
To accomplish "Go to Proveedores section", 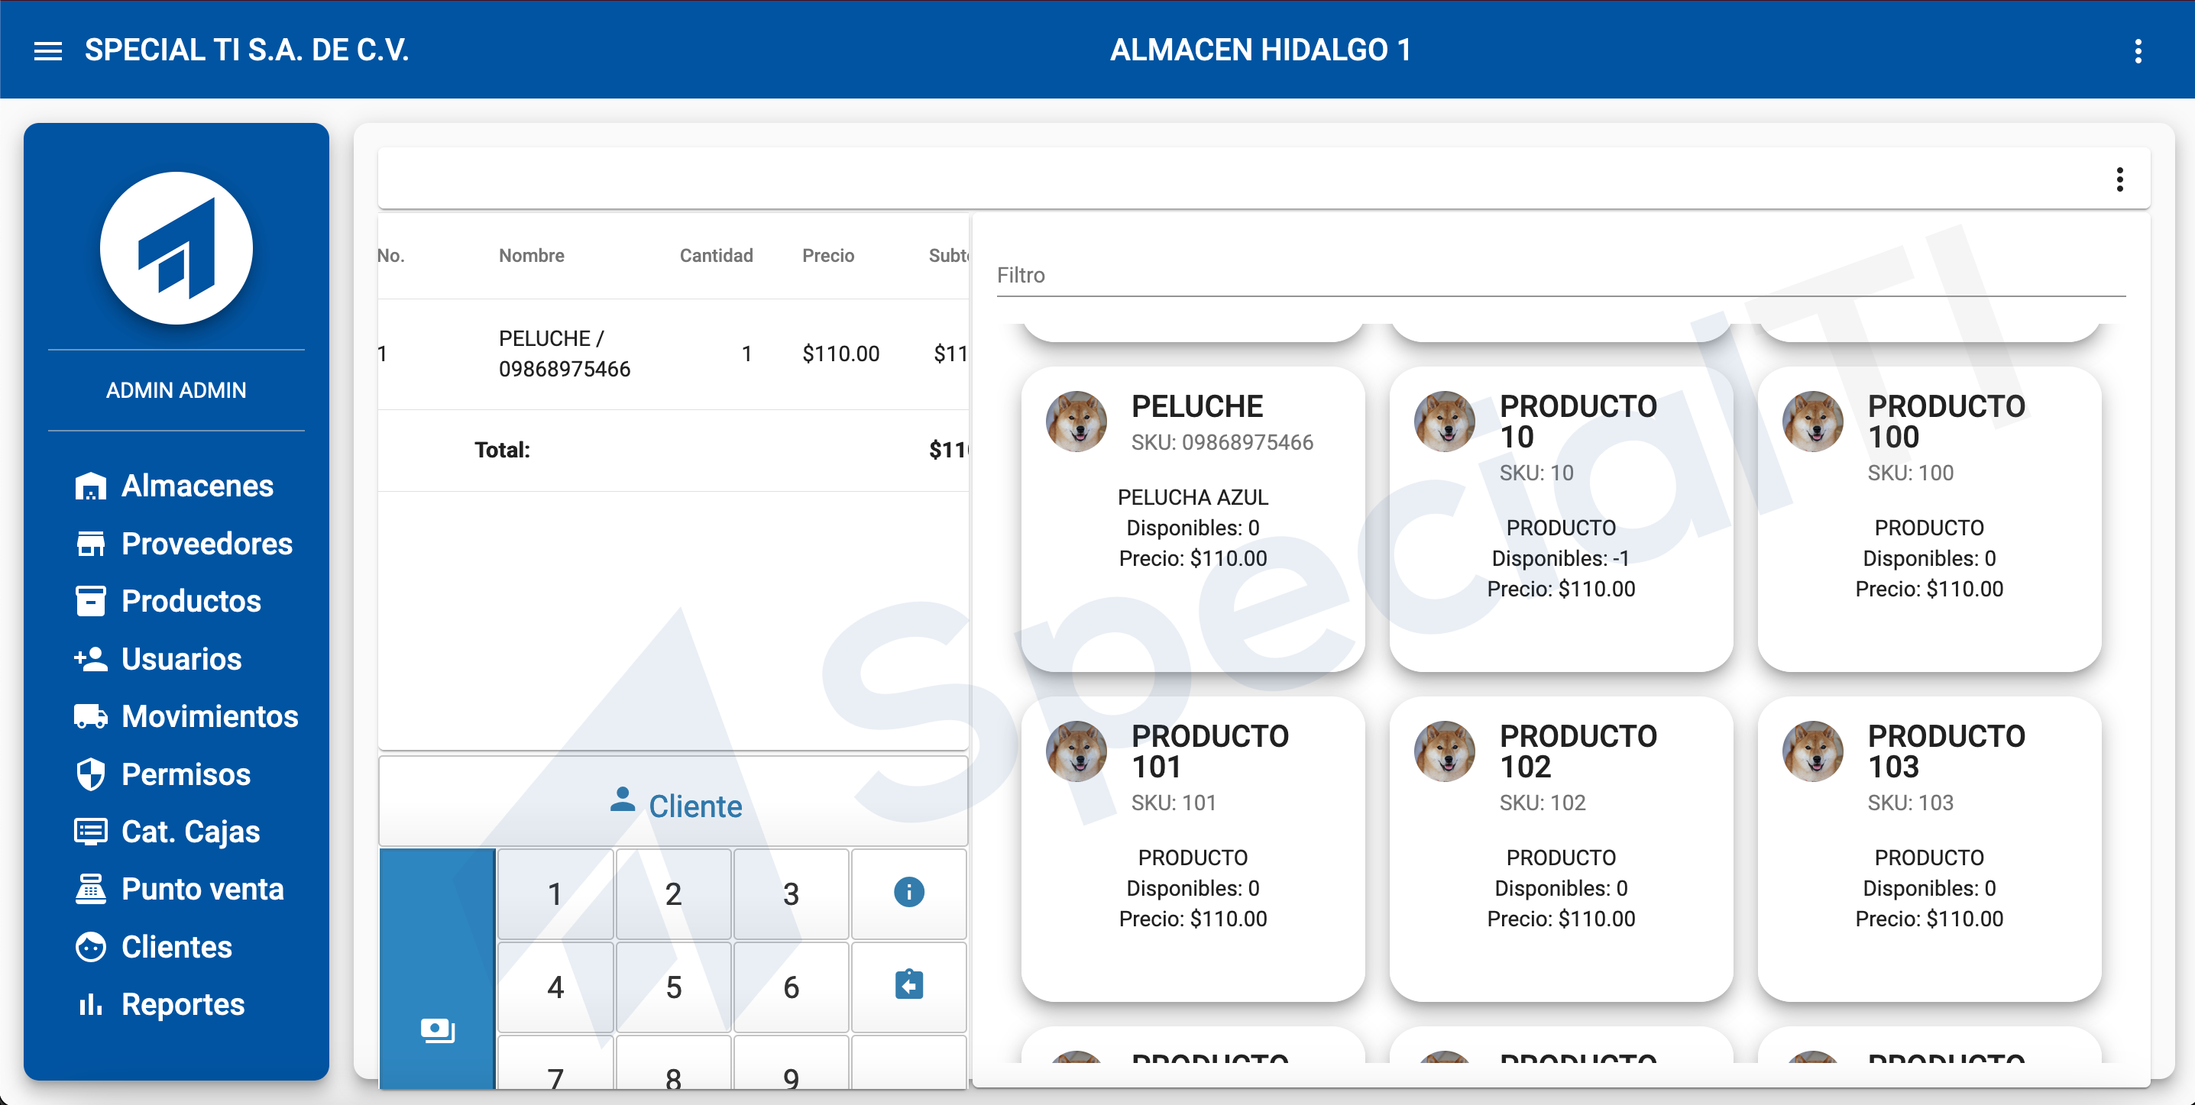I will tap(206, 544).
